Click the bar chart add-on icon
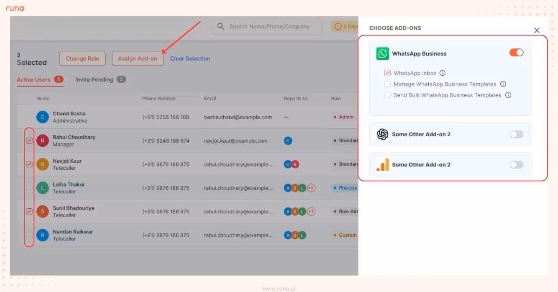The width and height of the screenshot is (558, 292). tap(382, 165)
